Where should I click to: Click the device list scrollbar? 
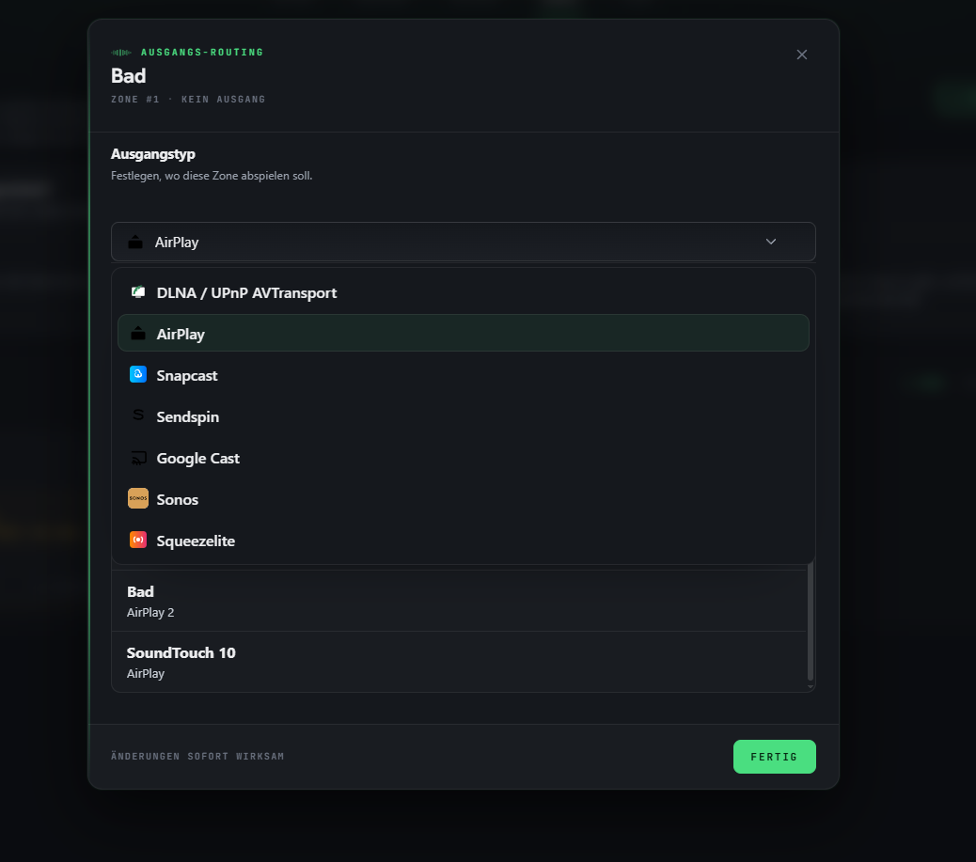coord(811,621)
